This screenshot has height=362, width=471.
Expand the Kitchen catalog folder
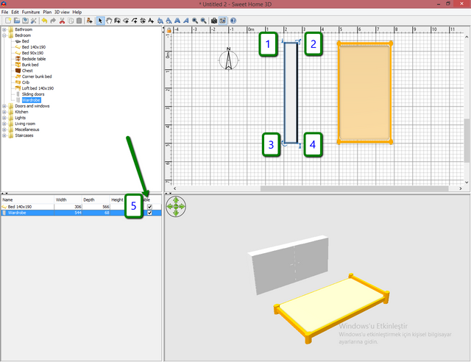pyautogui.click(x=4, y=112)
